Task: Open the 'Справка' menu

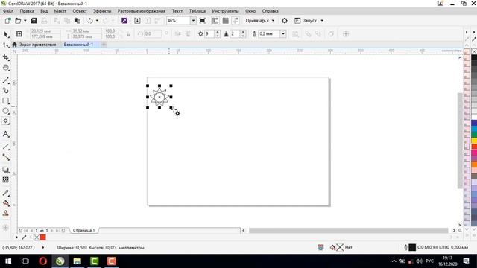Action: tap(270, 11)
